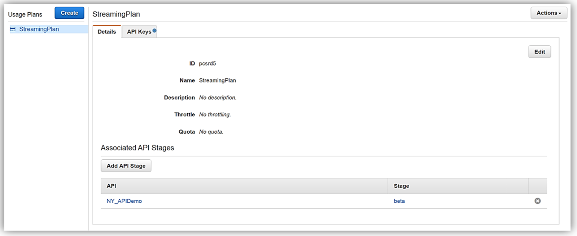Viewport: 577px width, 236px height.
Task: Select StreamingPlan in the Usage Plans list
Action: pos(39,29)
